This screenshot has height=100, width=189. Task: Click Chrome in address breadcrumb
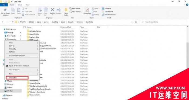click(80, 22)
